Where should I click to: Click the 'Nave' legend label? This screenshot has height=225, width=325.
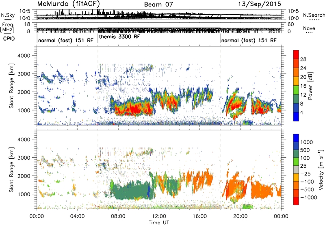click(x=309, y=28)
